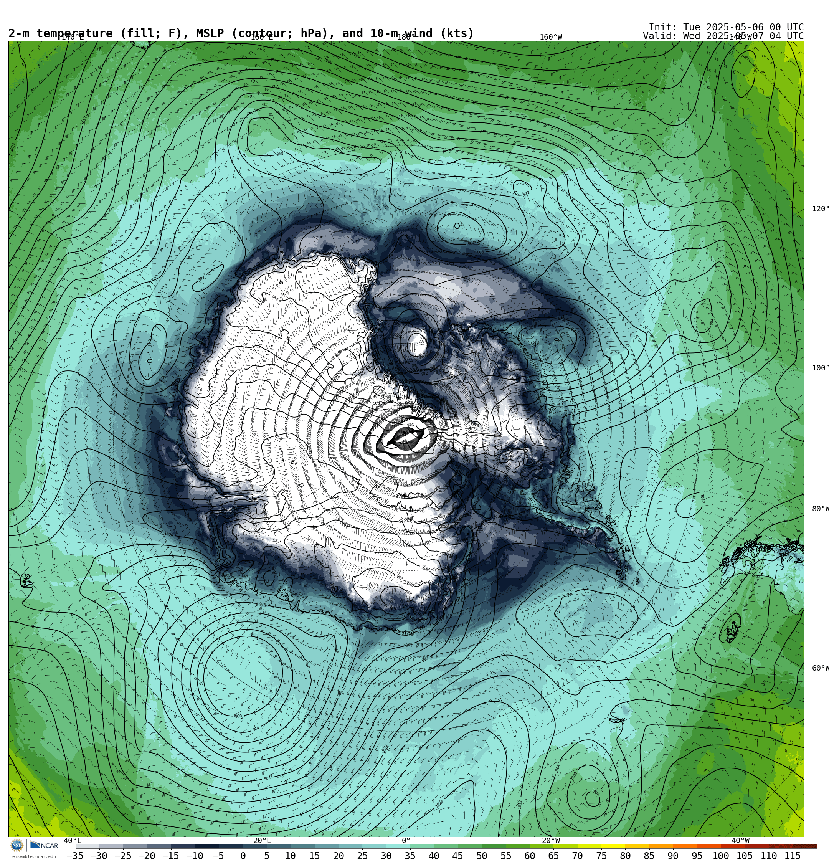Image resolution: width=829 pixels, height=861 pixels.
Task: Click the '120°' longitude label on right edge
Action: coord(820,209)
